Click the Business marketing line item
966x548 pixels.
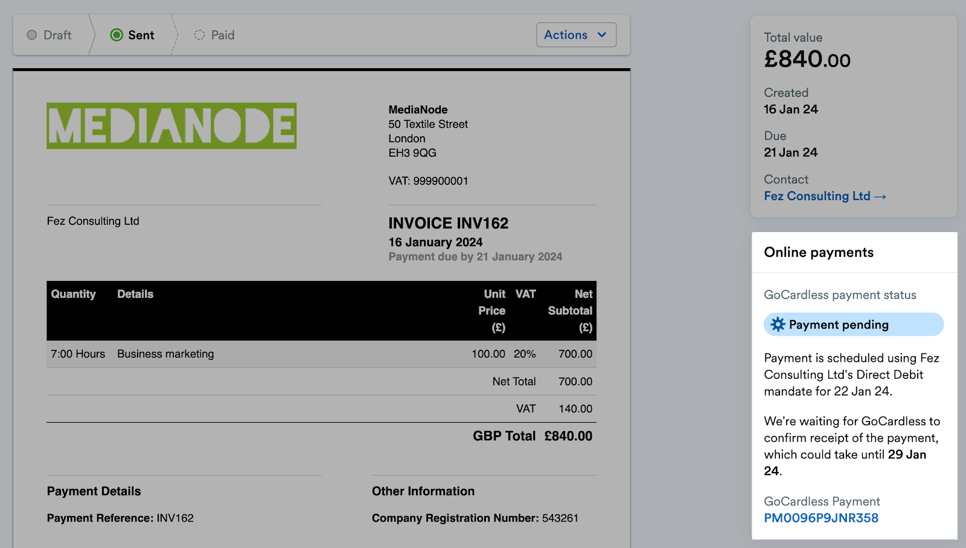[x=165, y=354]
